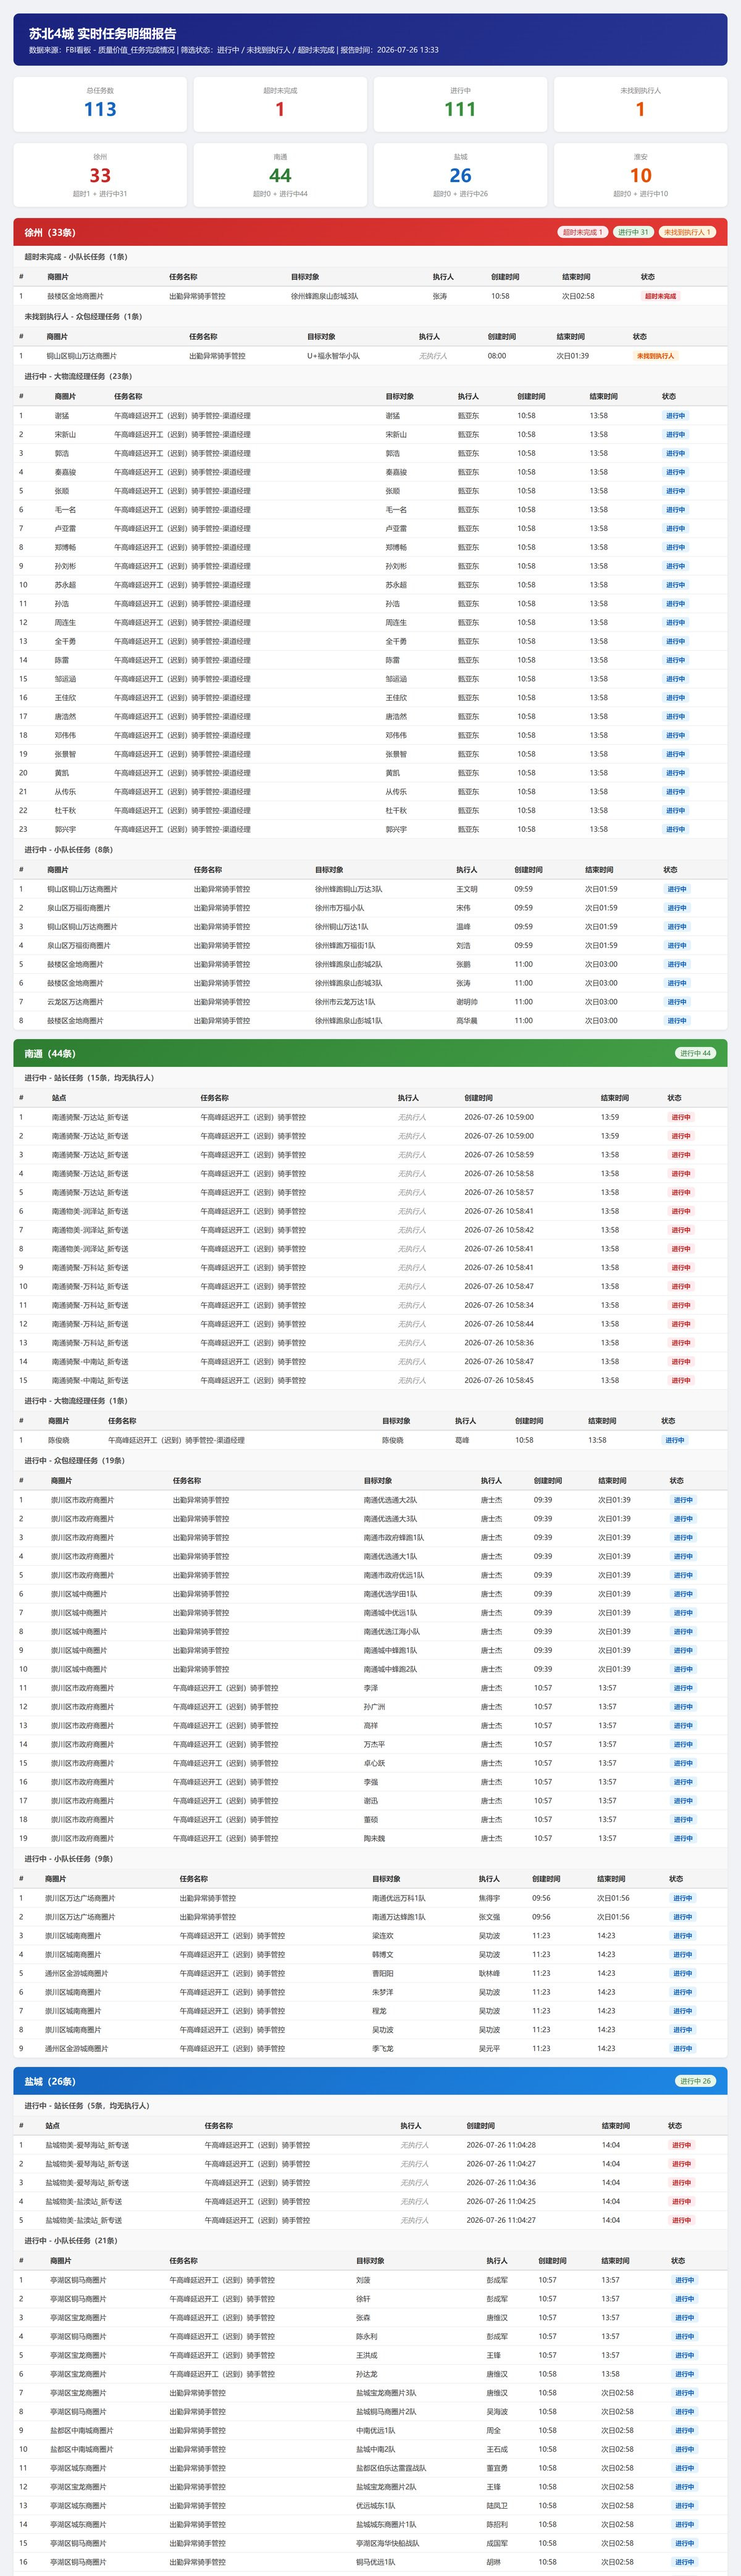
Task: Click creation time 2026-07-26 11:04:28
Action: pyautogui.click(x=501, y=2145)
